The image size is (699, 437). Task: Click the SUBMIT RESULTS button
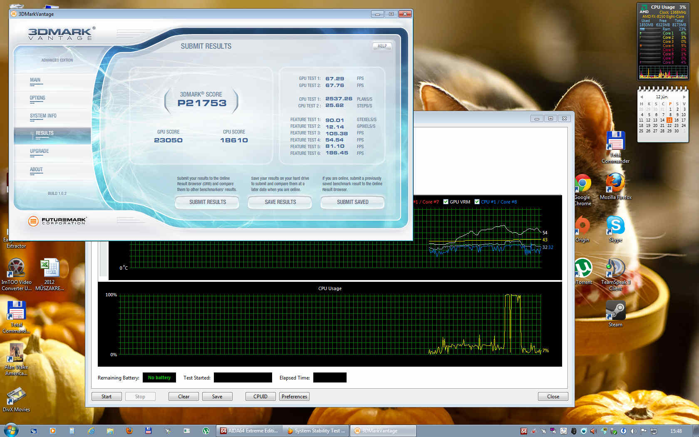(207, 202)
